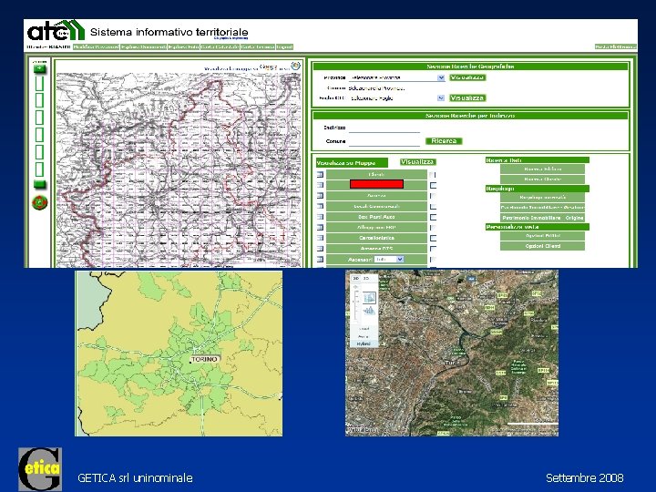Image resolution: width=656 pixels, height=492 pixels.
Task: Click the list icon beside Box Posti Auto
Action: click(320, 217)
